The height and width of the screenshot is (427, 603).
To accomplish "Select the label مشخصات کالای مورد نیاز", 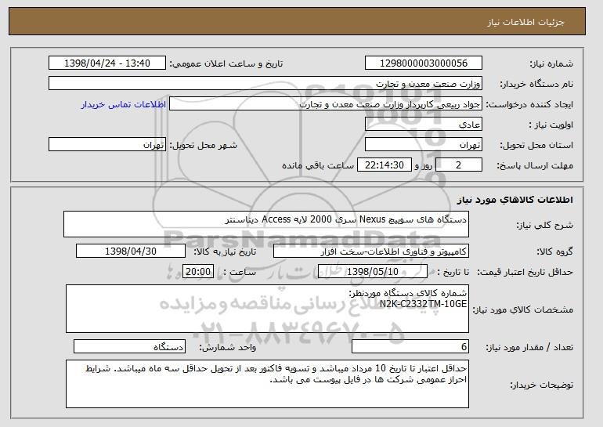I will [x=522, y=309].
